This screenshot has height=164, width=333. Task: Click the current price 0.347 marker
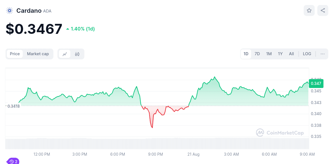316,83
